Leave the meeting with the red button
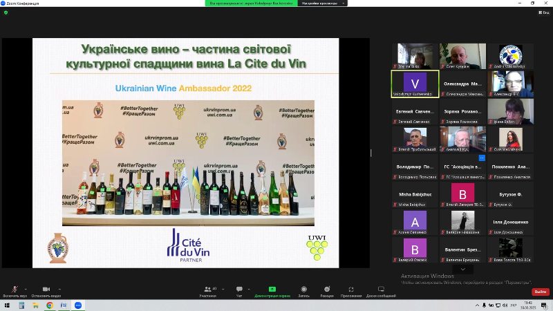553x311 pixels. pyautogui.click(x=541, y=292)
